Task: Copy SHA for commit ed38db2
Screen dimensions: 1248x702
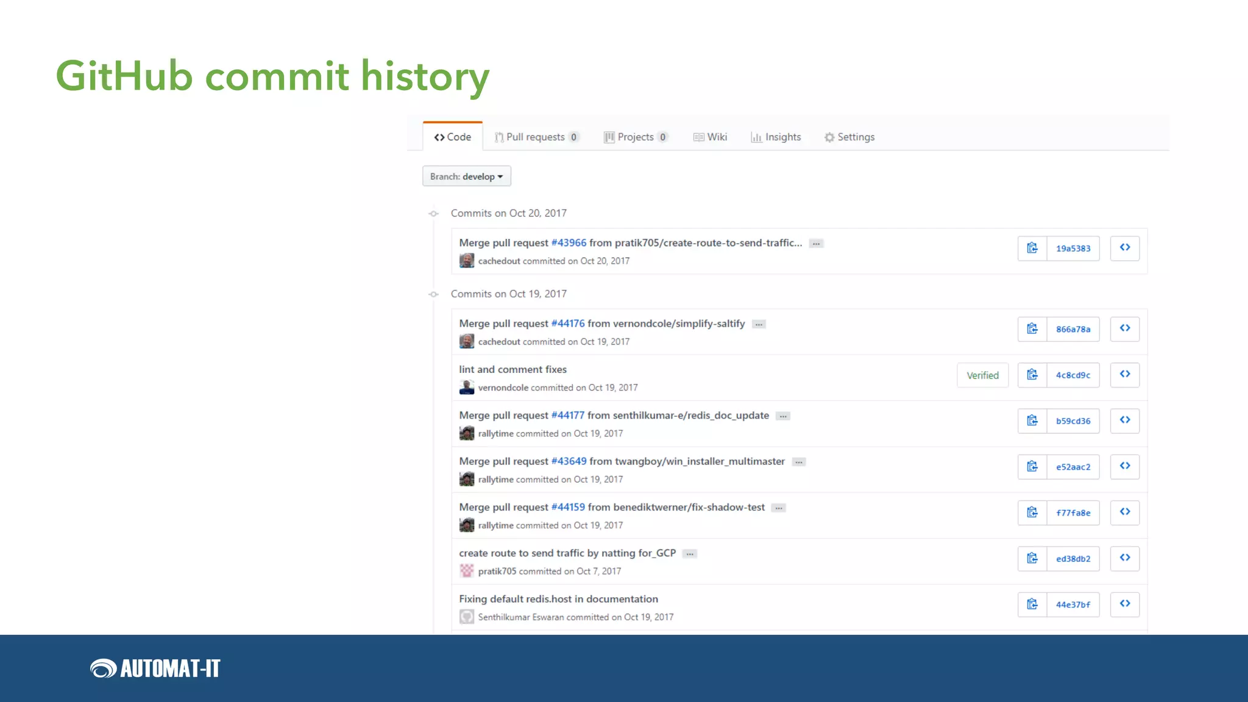Action: click(x=1032, y=558)
